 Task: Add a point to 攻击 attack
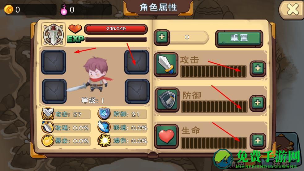[258, 68]
